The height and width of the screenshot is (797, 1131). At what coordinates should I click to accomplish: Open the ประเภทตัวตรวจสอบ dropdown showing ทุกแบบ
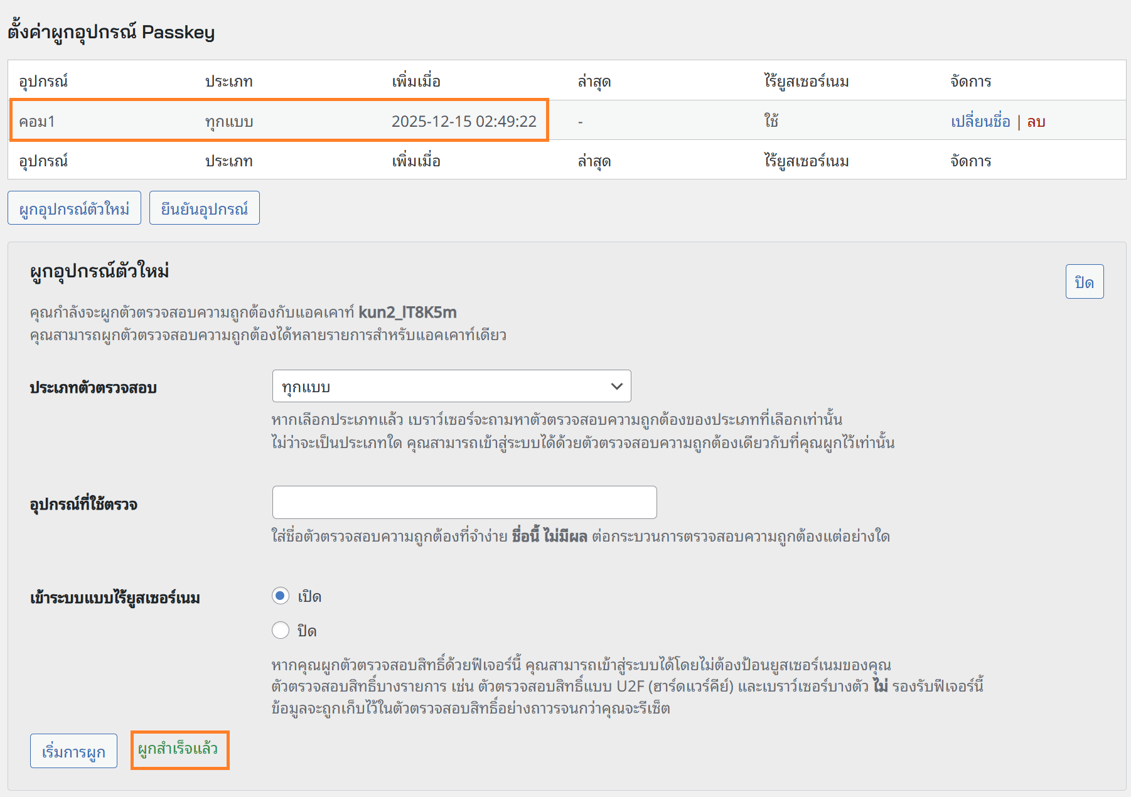pyautogui.click(x=451, y=387)
